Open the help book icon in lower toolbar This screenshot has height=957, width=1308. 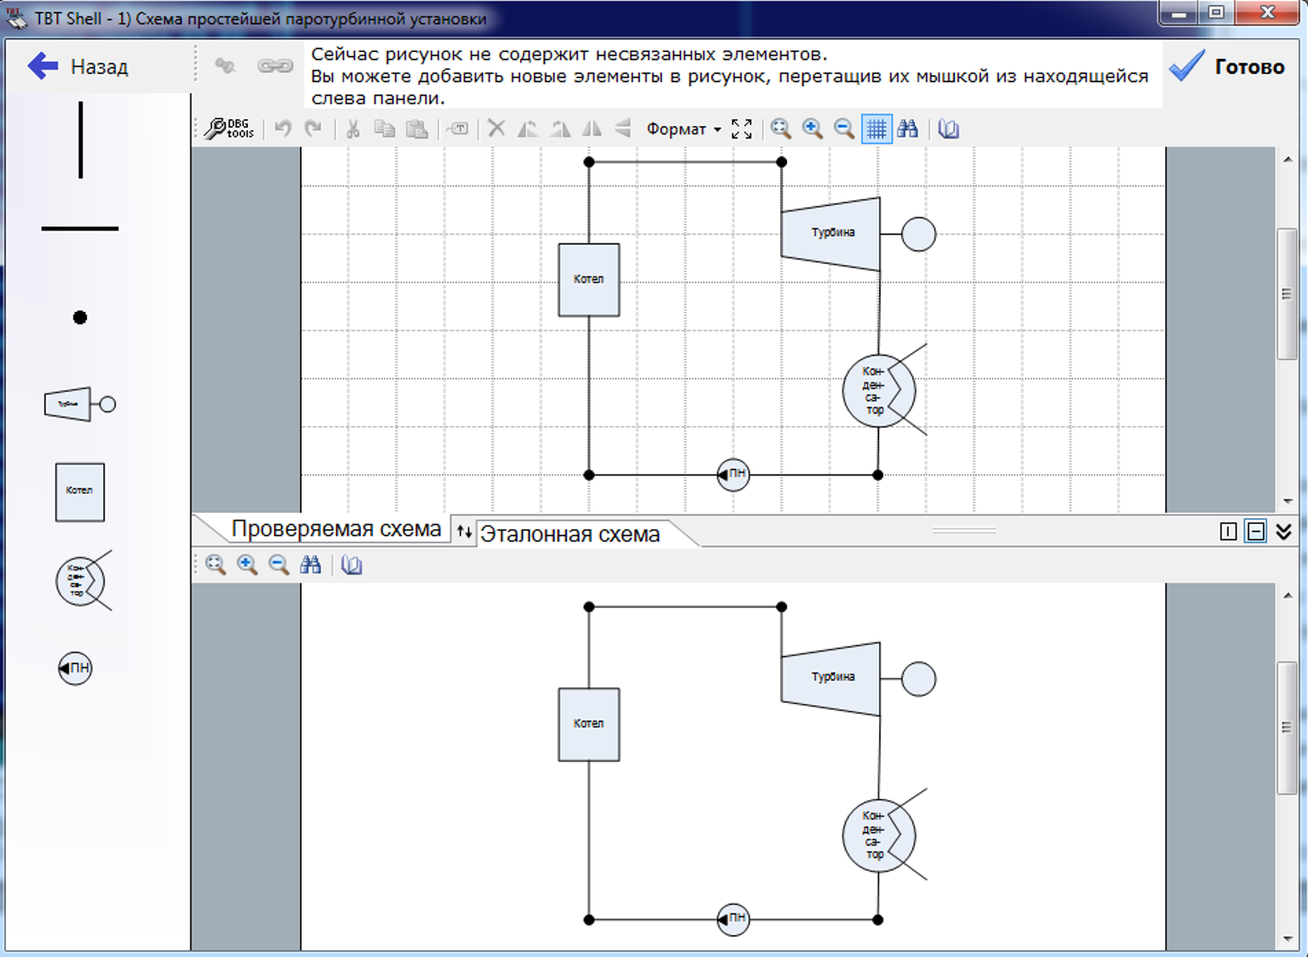point(351,565)
